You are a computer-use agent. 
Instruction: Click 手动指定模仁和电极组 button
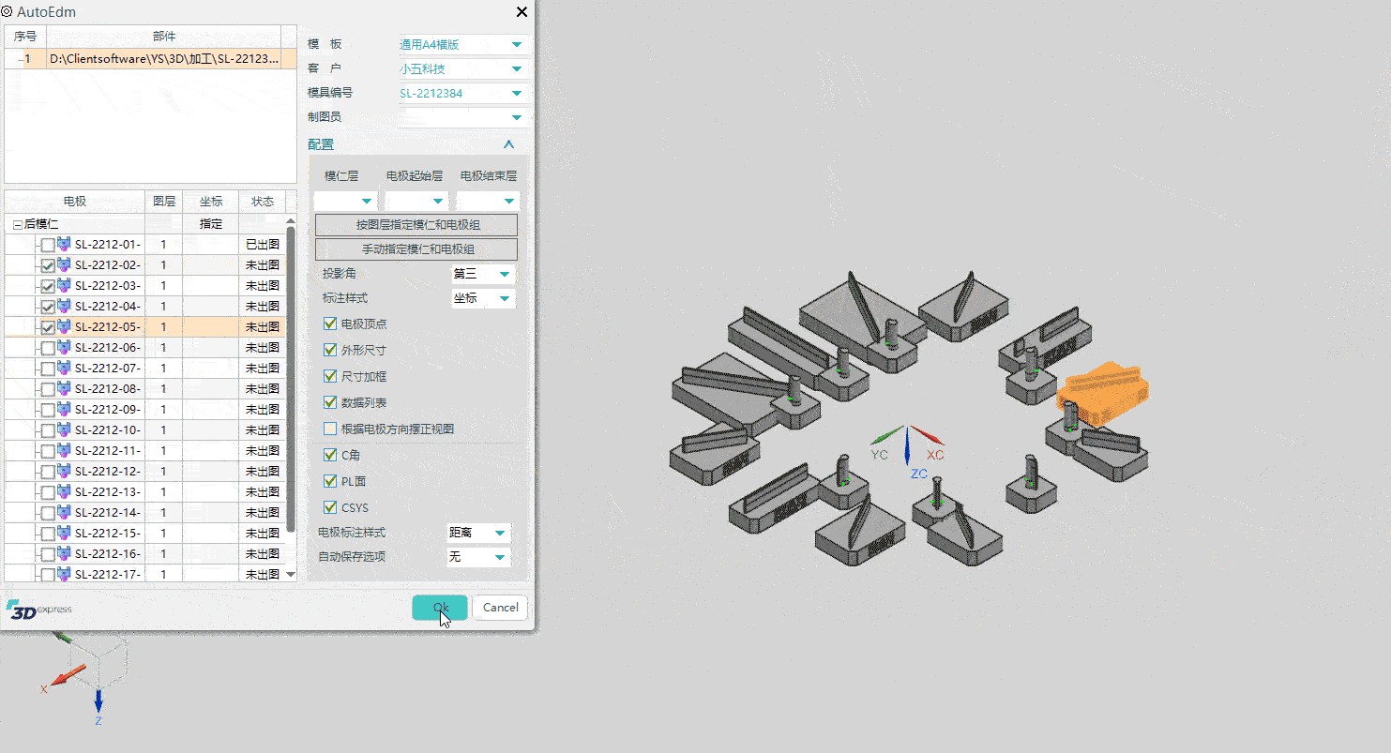coord(416,249)
